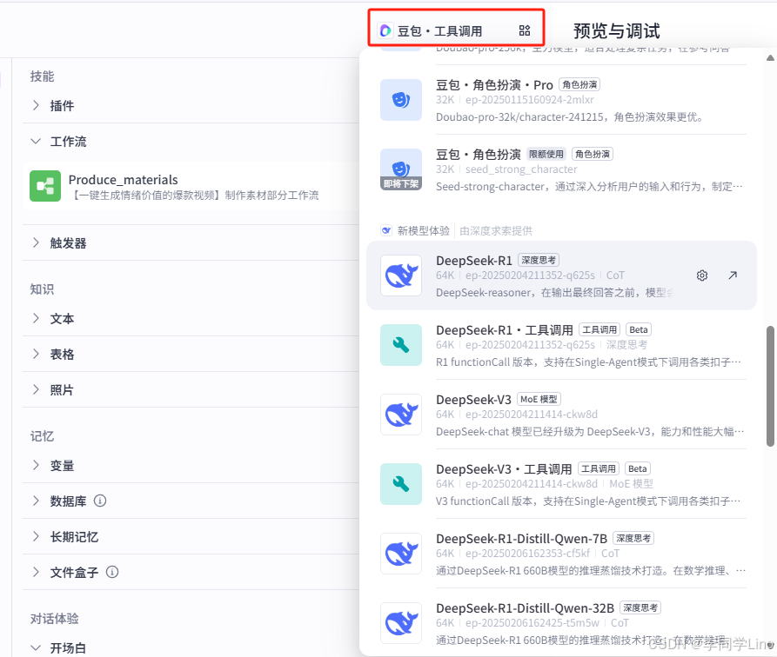Click the 新模型体验 section icon
This screenshot has width=777, height=657.
[x=386, y=230]
